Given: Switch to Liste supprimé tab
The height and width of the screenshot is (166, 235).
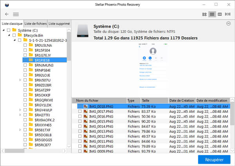Looking at the screenshot, I should point(59,23).
